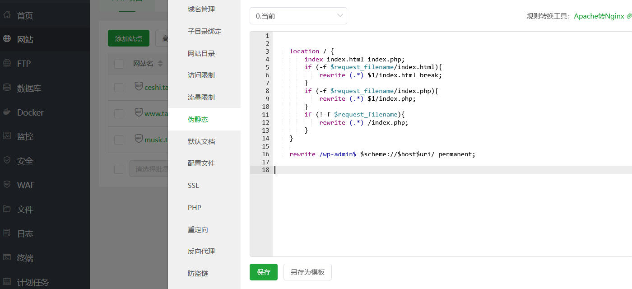
Task: Click the monitoring icon for 监控
Action: (x=7, y=135)
